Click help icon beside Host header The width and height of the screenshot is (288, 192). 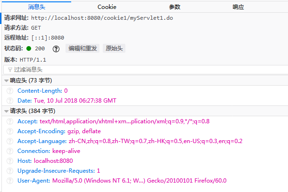[x=9, y=161]
